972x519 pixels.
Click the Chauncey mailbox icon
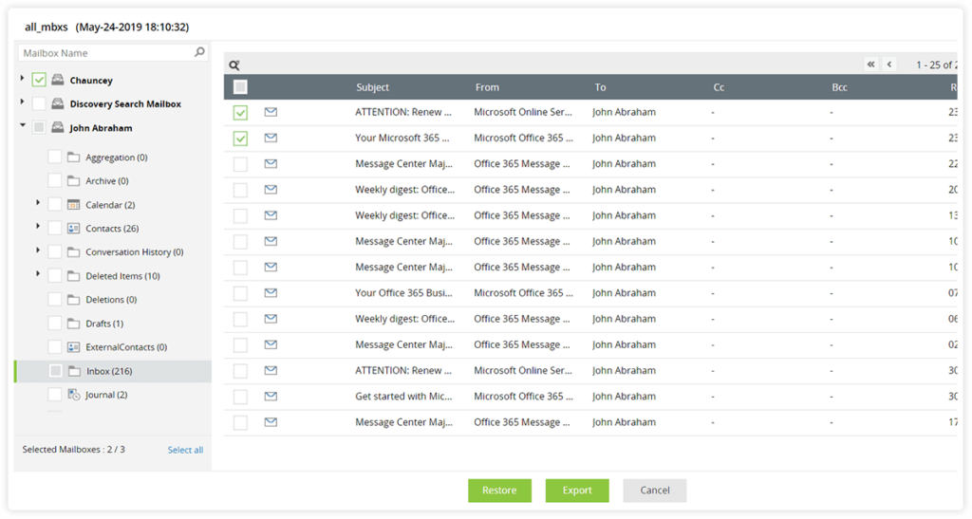58,80
